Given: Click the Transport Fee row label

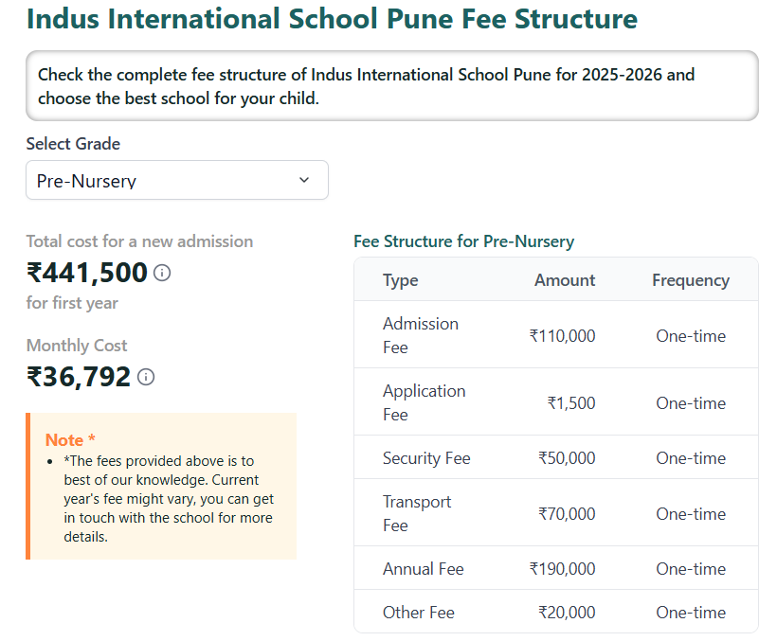Looking at the screenshot, I should (x=417, y=513).
